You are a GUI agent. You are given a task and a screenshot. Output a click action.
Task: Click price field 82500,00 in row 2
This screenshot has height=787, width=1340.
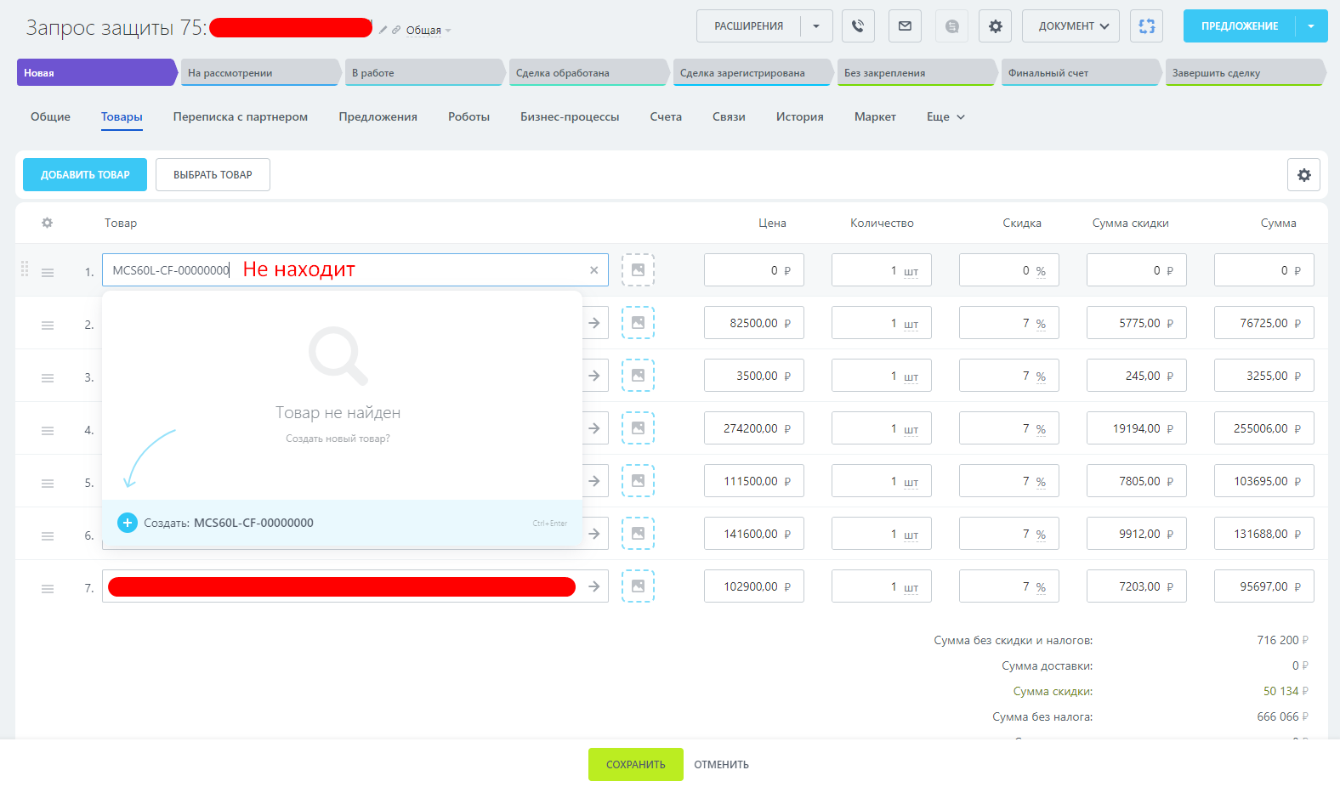tap(753, 323)
